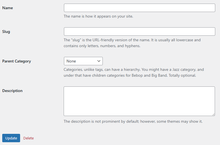
Task: Focus the Name text field
Action: (139, 8)
